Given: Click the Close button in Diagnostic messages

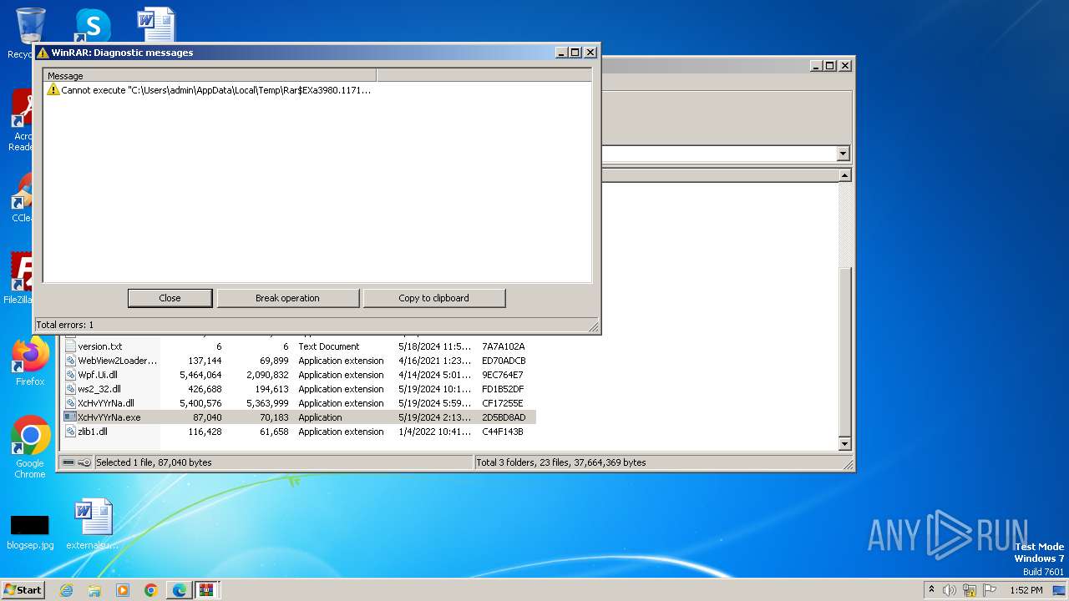Looking at the screenshot, I should pyautogui.click(x=170, y=298).
